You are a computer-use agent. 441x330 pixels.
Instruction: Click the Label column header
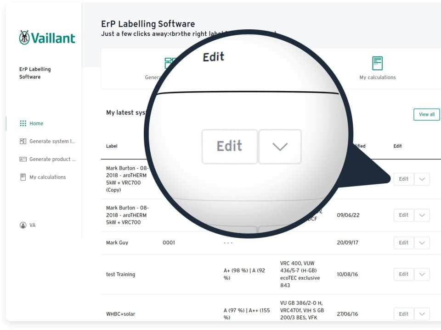click(x=112, y=146)
